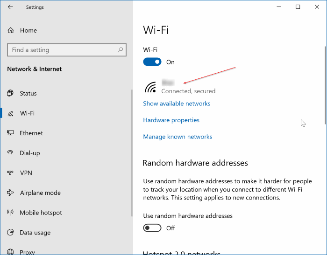Open the Status section
This screenshot has width=327, height=255.
tap(28, 93)
